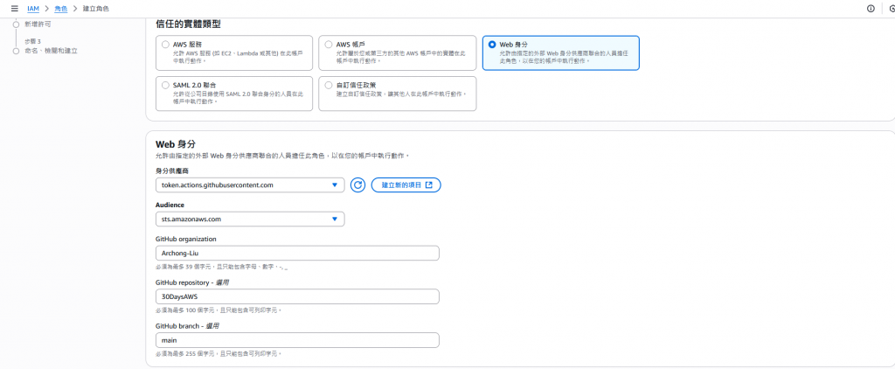Open the hamburger navigation menu
The width and height of the screenshot is (895, 369).
(x=15, y=9)
